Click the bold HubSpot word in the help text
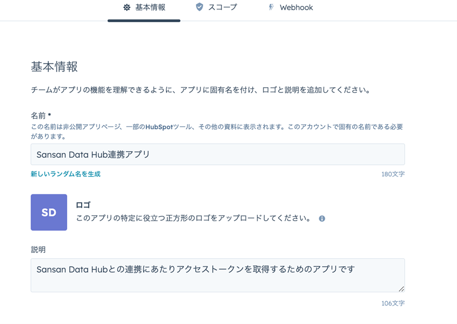The image size is (457, 324). tap(159, 127)
